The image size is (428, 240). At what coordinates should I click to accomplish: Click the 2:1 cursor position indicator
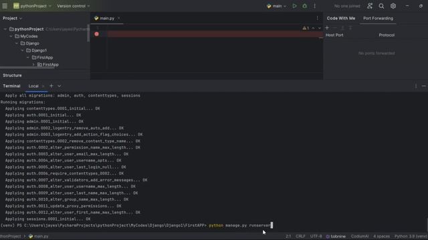[x=288, y=237]
